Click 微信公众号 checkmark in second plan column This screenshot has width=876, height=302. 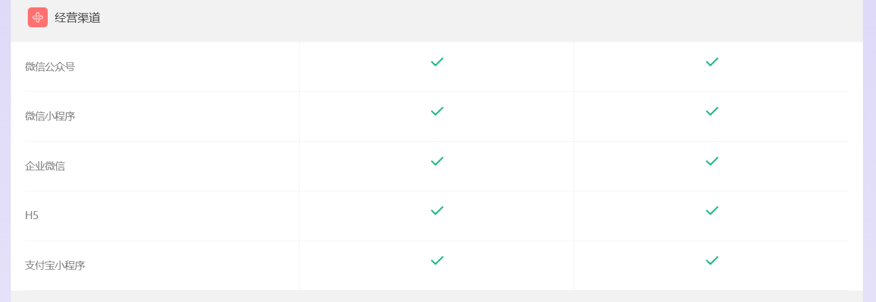pyautogui.click(x=712, y=62)
